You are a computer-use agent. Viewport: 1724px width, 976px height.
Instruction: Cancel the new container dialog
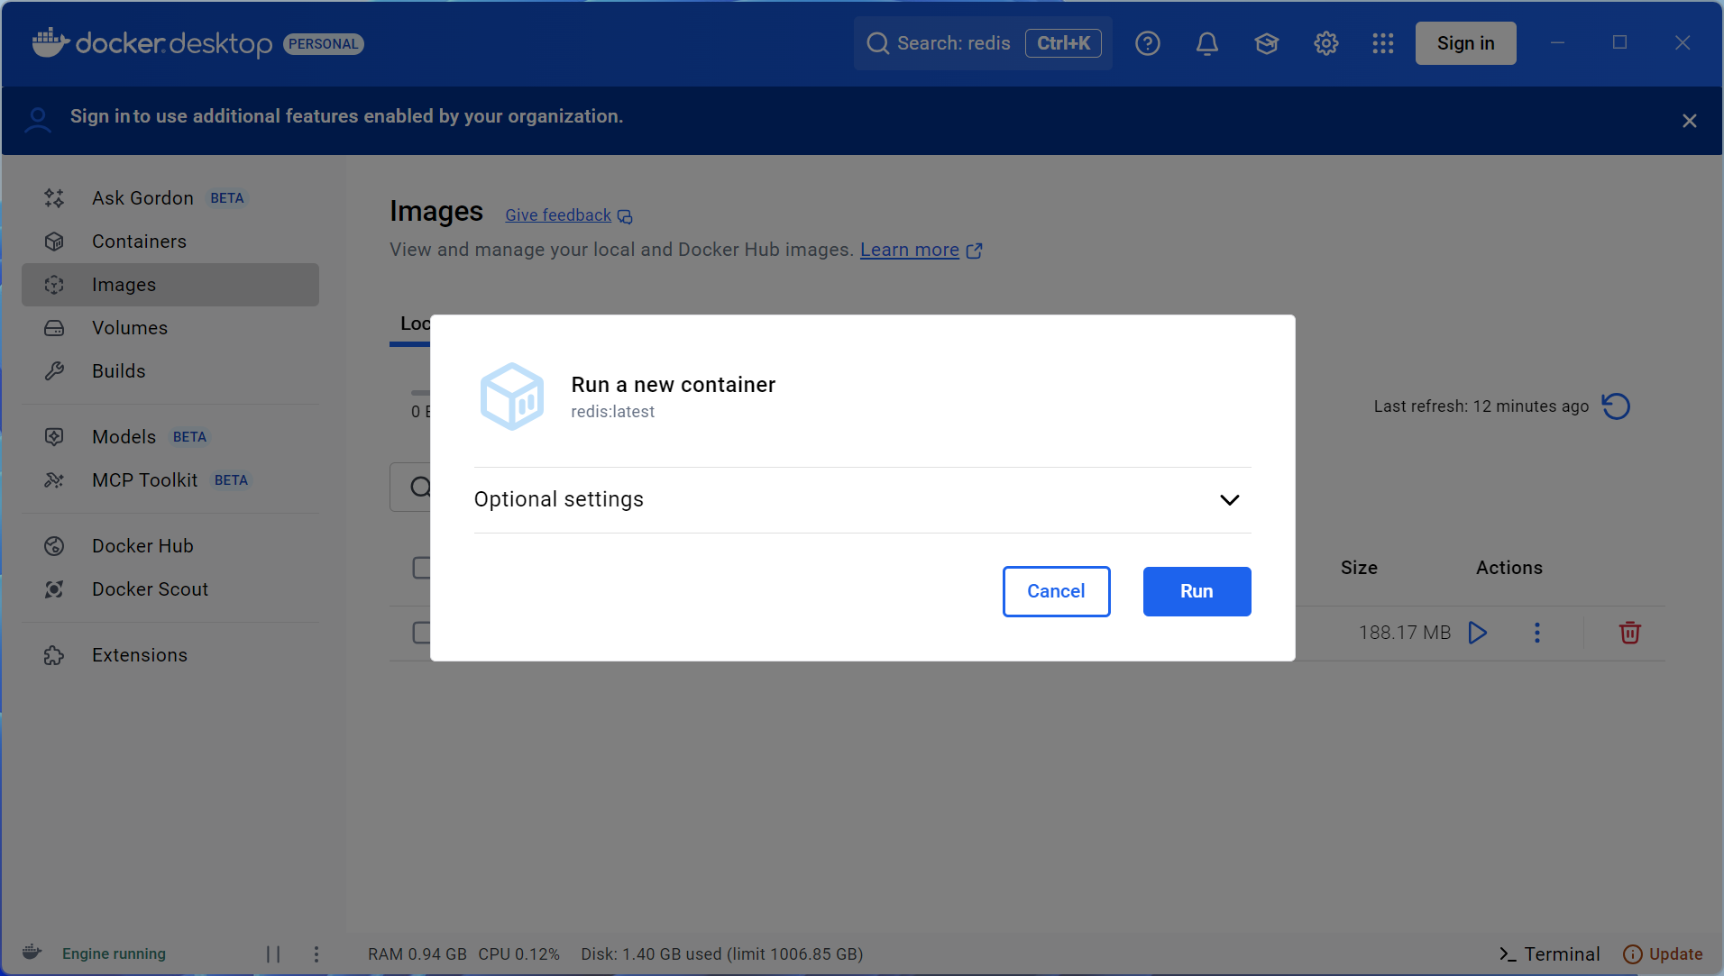(1056, 591)
